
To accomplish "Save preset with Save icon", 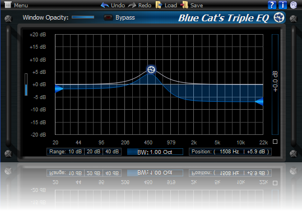I will [x=184, y=5].
